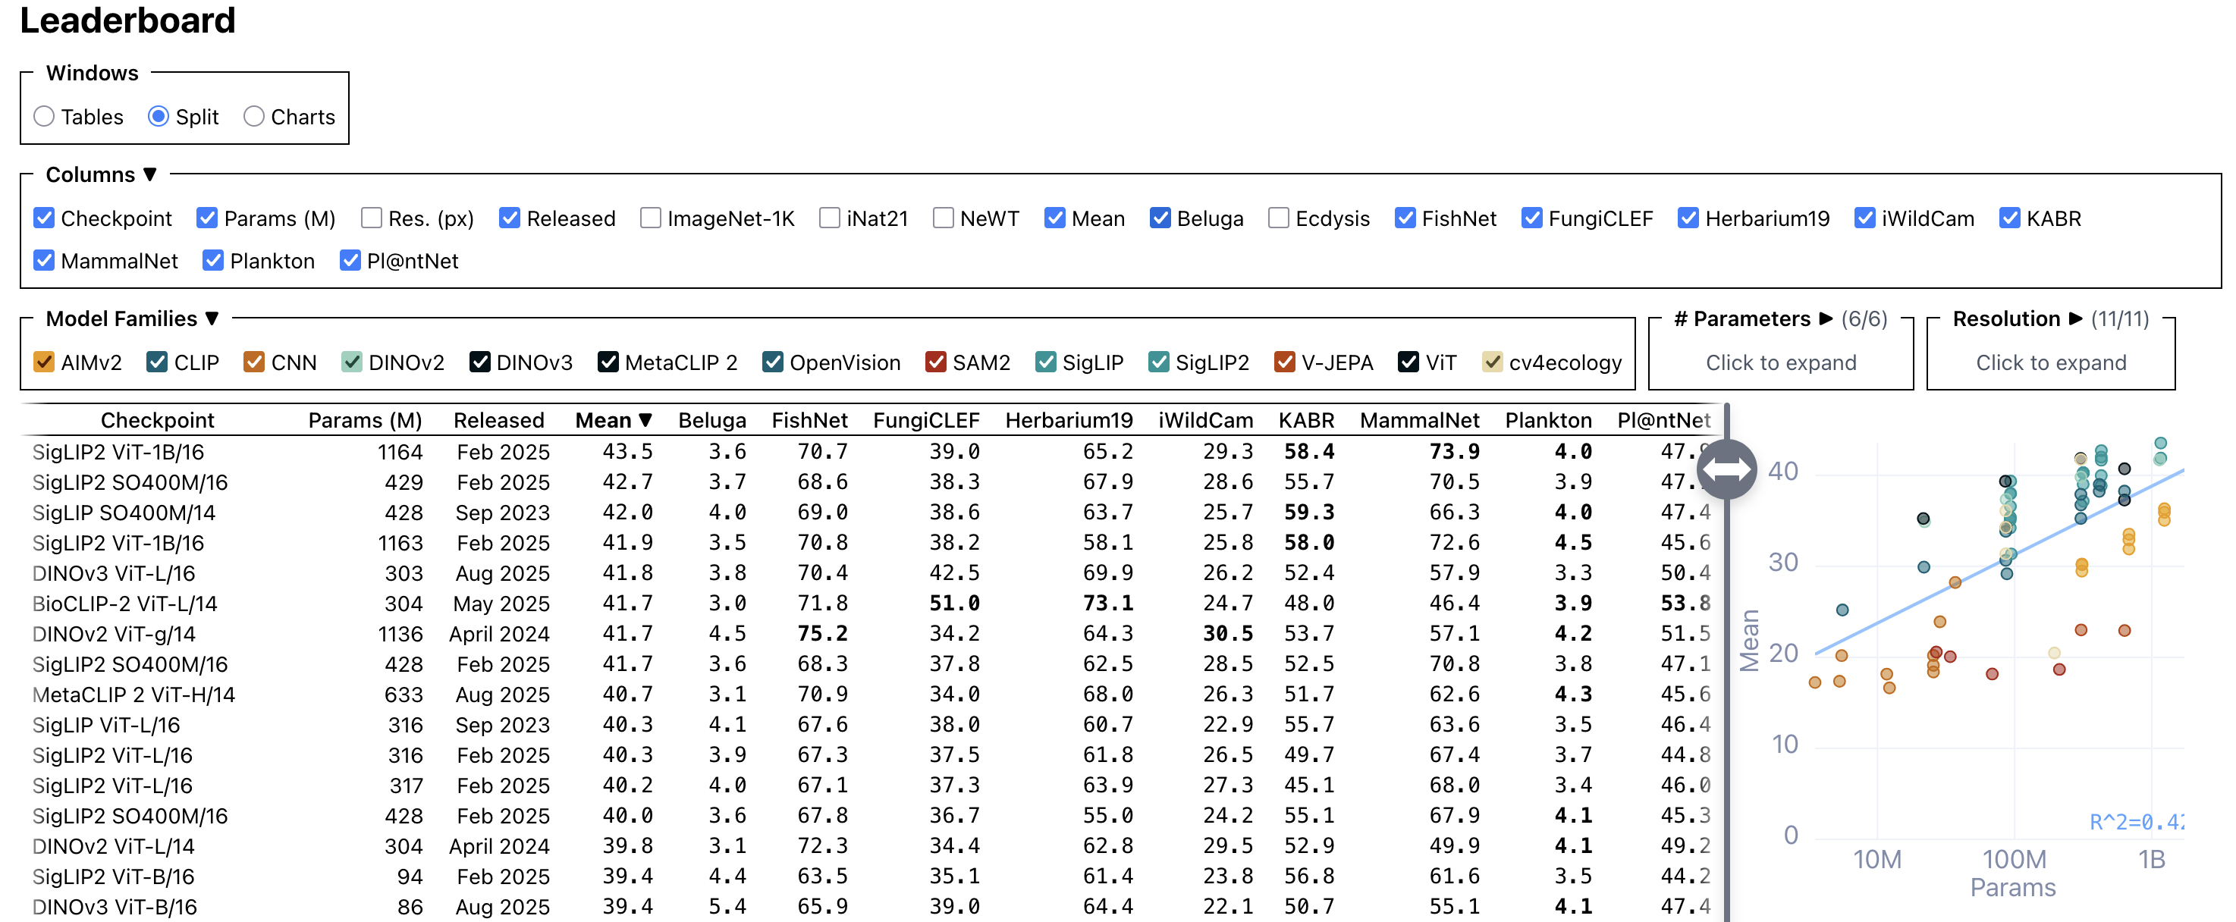Click the Mean column sort arrow

click(x=645, y=420)
